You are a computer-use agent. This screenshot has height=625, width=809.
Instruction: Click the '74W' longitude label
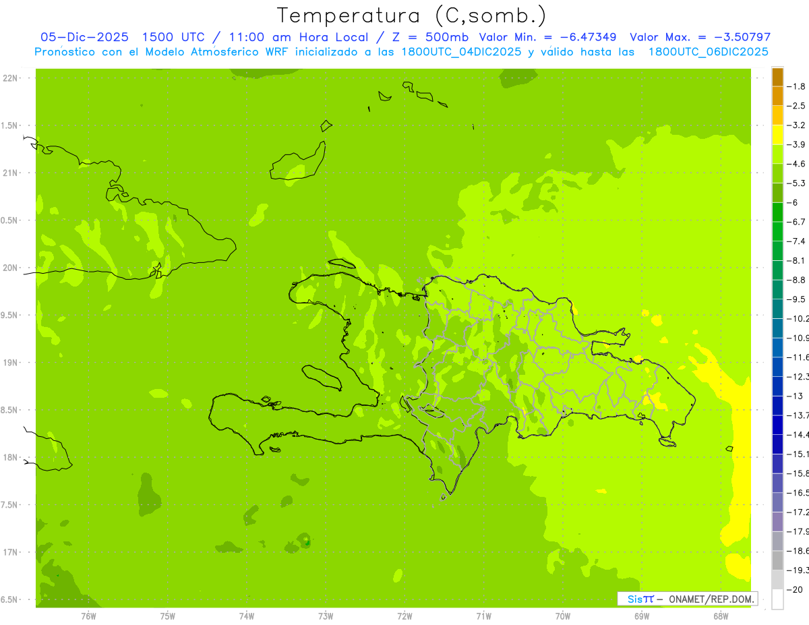247,616
